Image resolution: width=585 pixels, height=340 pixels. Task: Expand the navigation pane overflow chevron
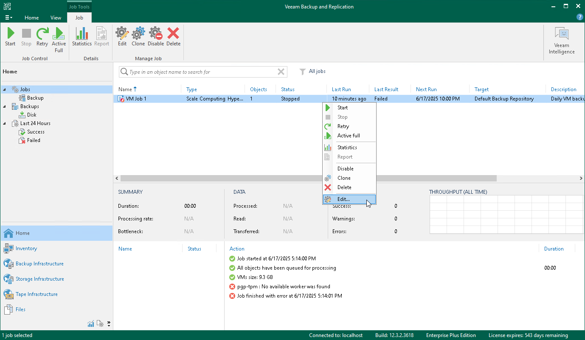[109, 324]
